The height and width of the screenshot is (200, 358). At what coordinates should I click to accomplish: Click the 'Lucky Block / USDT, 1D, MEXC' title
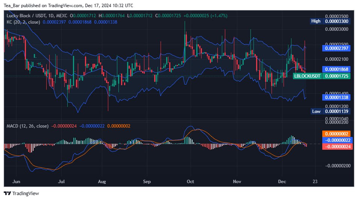37,16
